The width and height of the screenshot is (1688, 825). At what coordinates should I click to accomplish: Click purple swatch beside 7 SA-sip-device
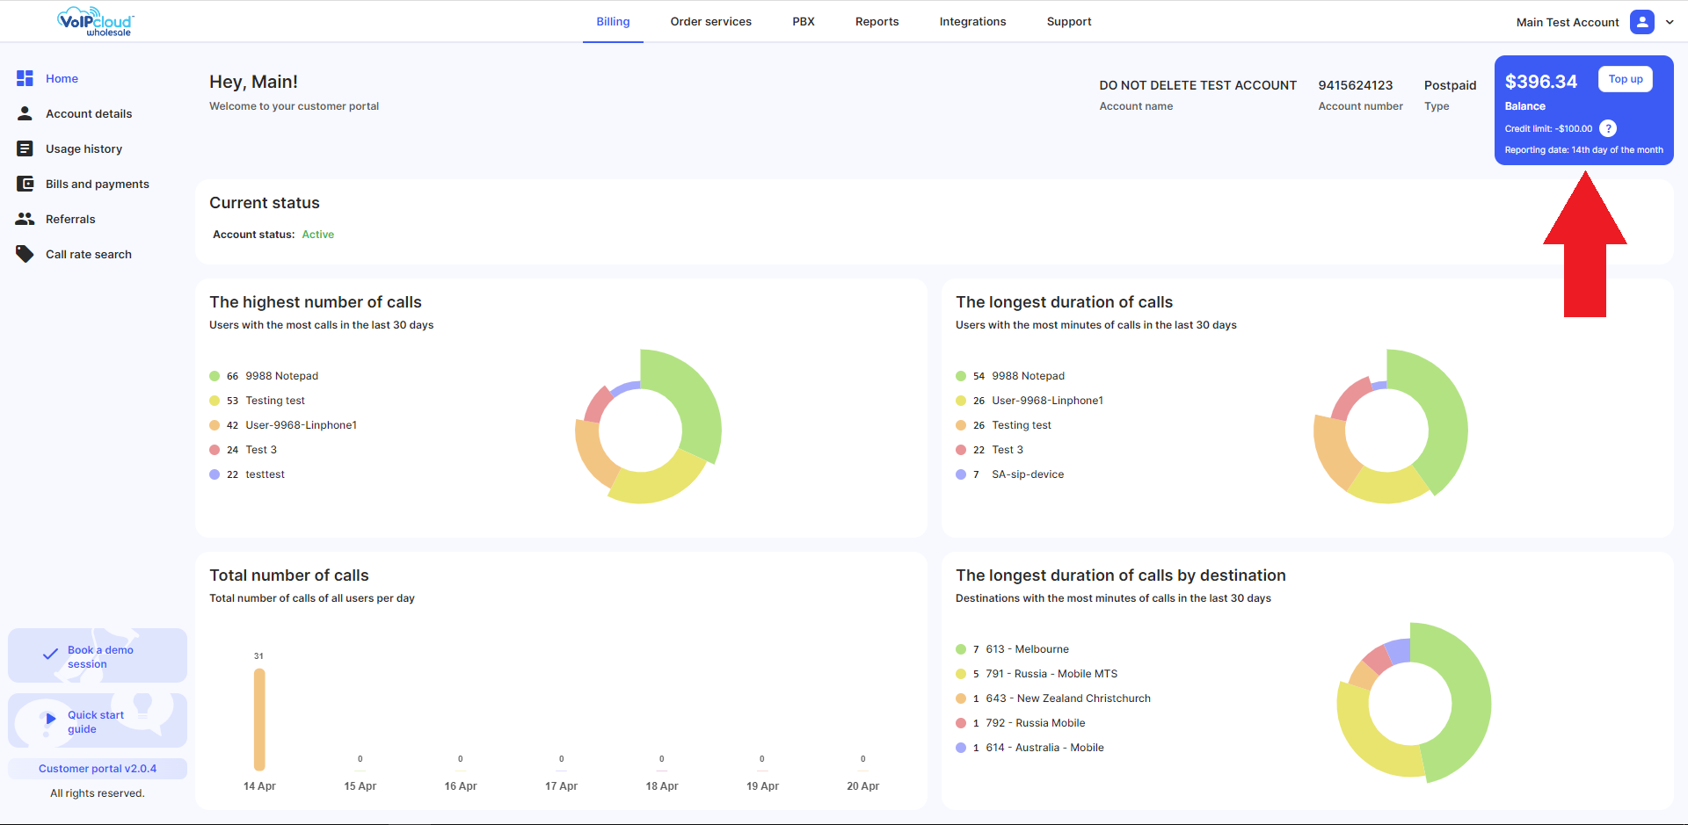[x=961, y=474]
